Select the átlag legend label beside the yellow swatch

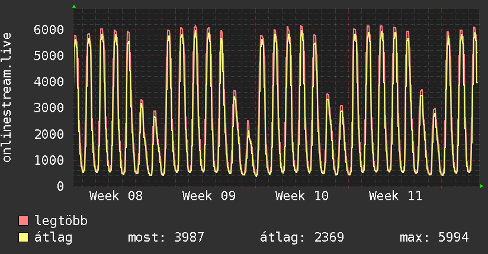(x=53, y=238)
